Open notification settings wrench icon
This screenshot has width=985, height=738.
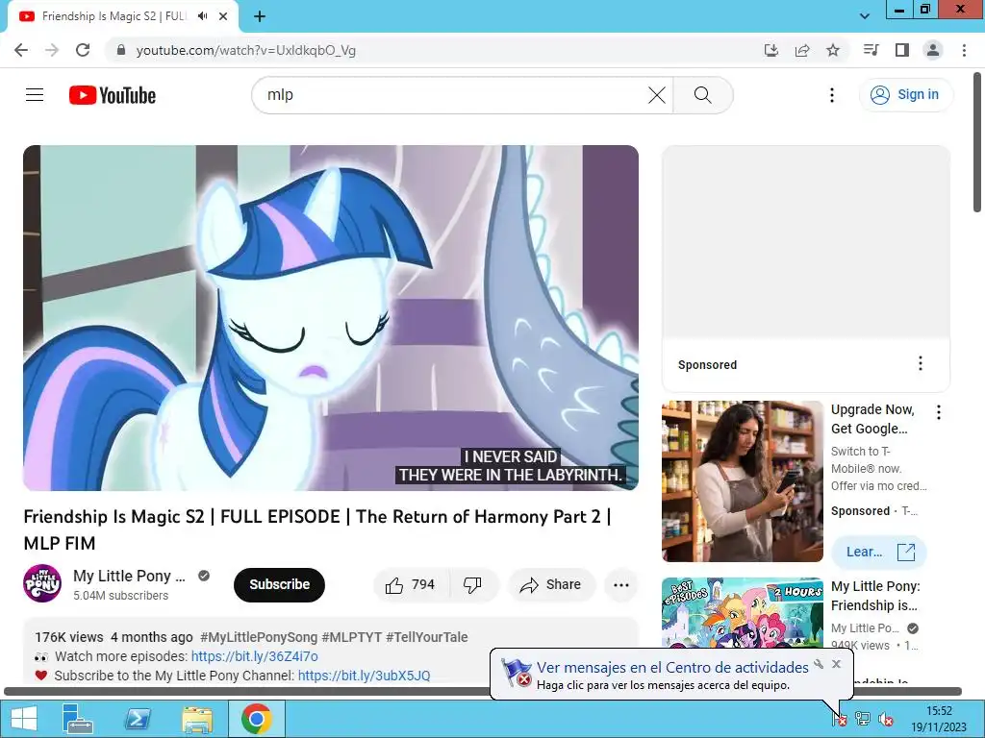[819, 664]
